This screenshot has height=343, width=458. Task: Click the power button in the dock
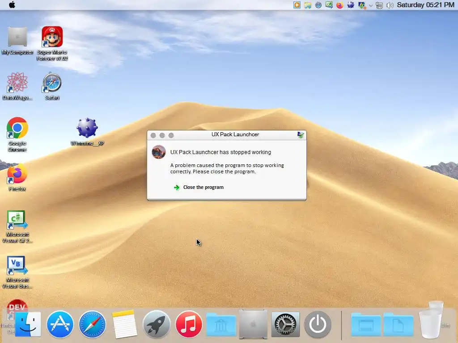318,324
